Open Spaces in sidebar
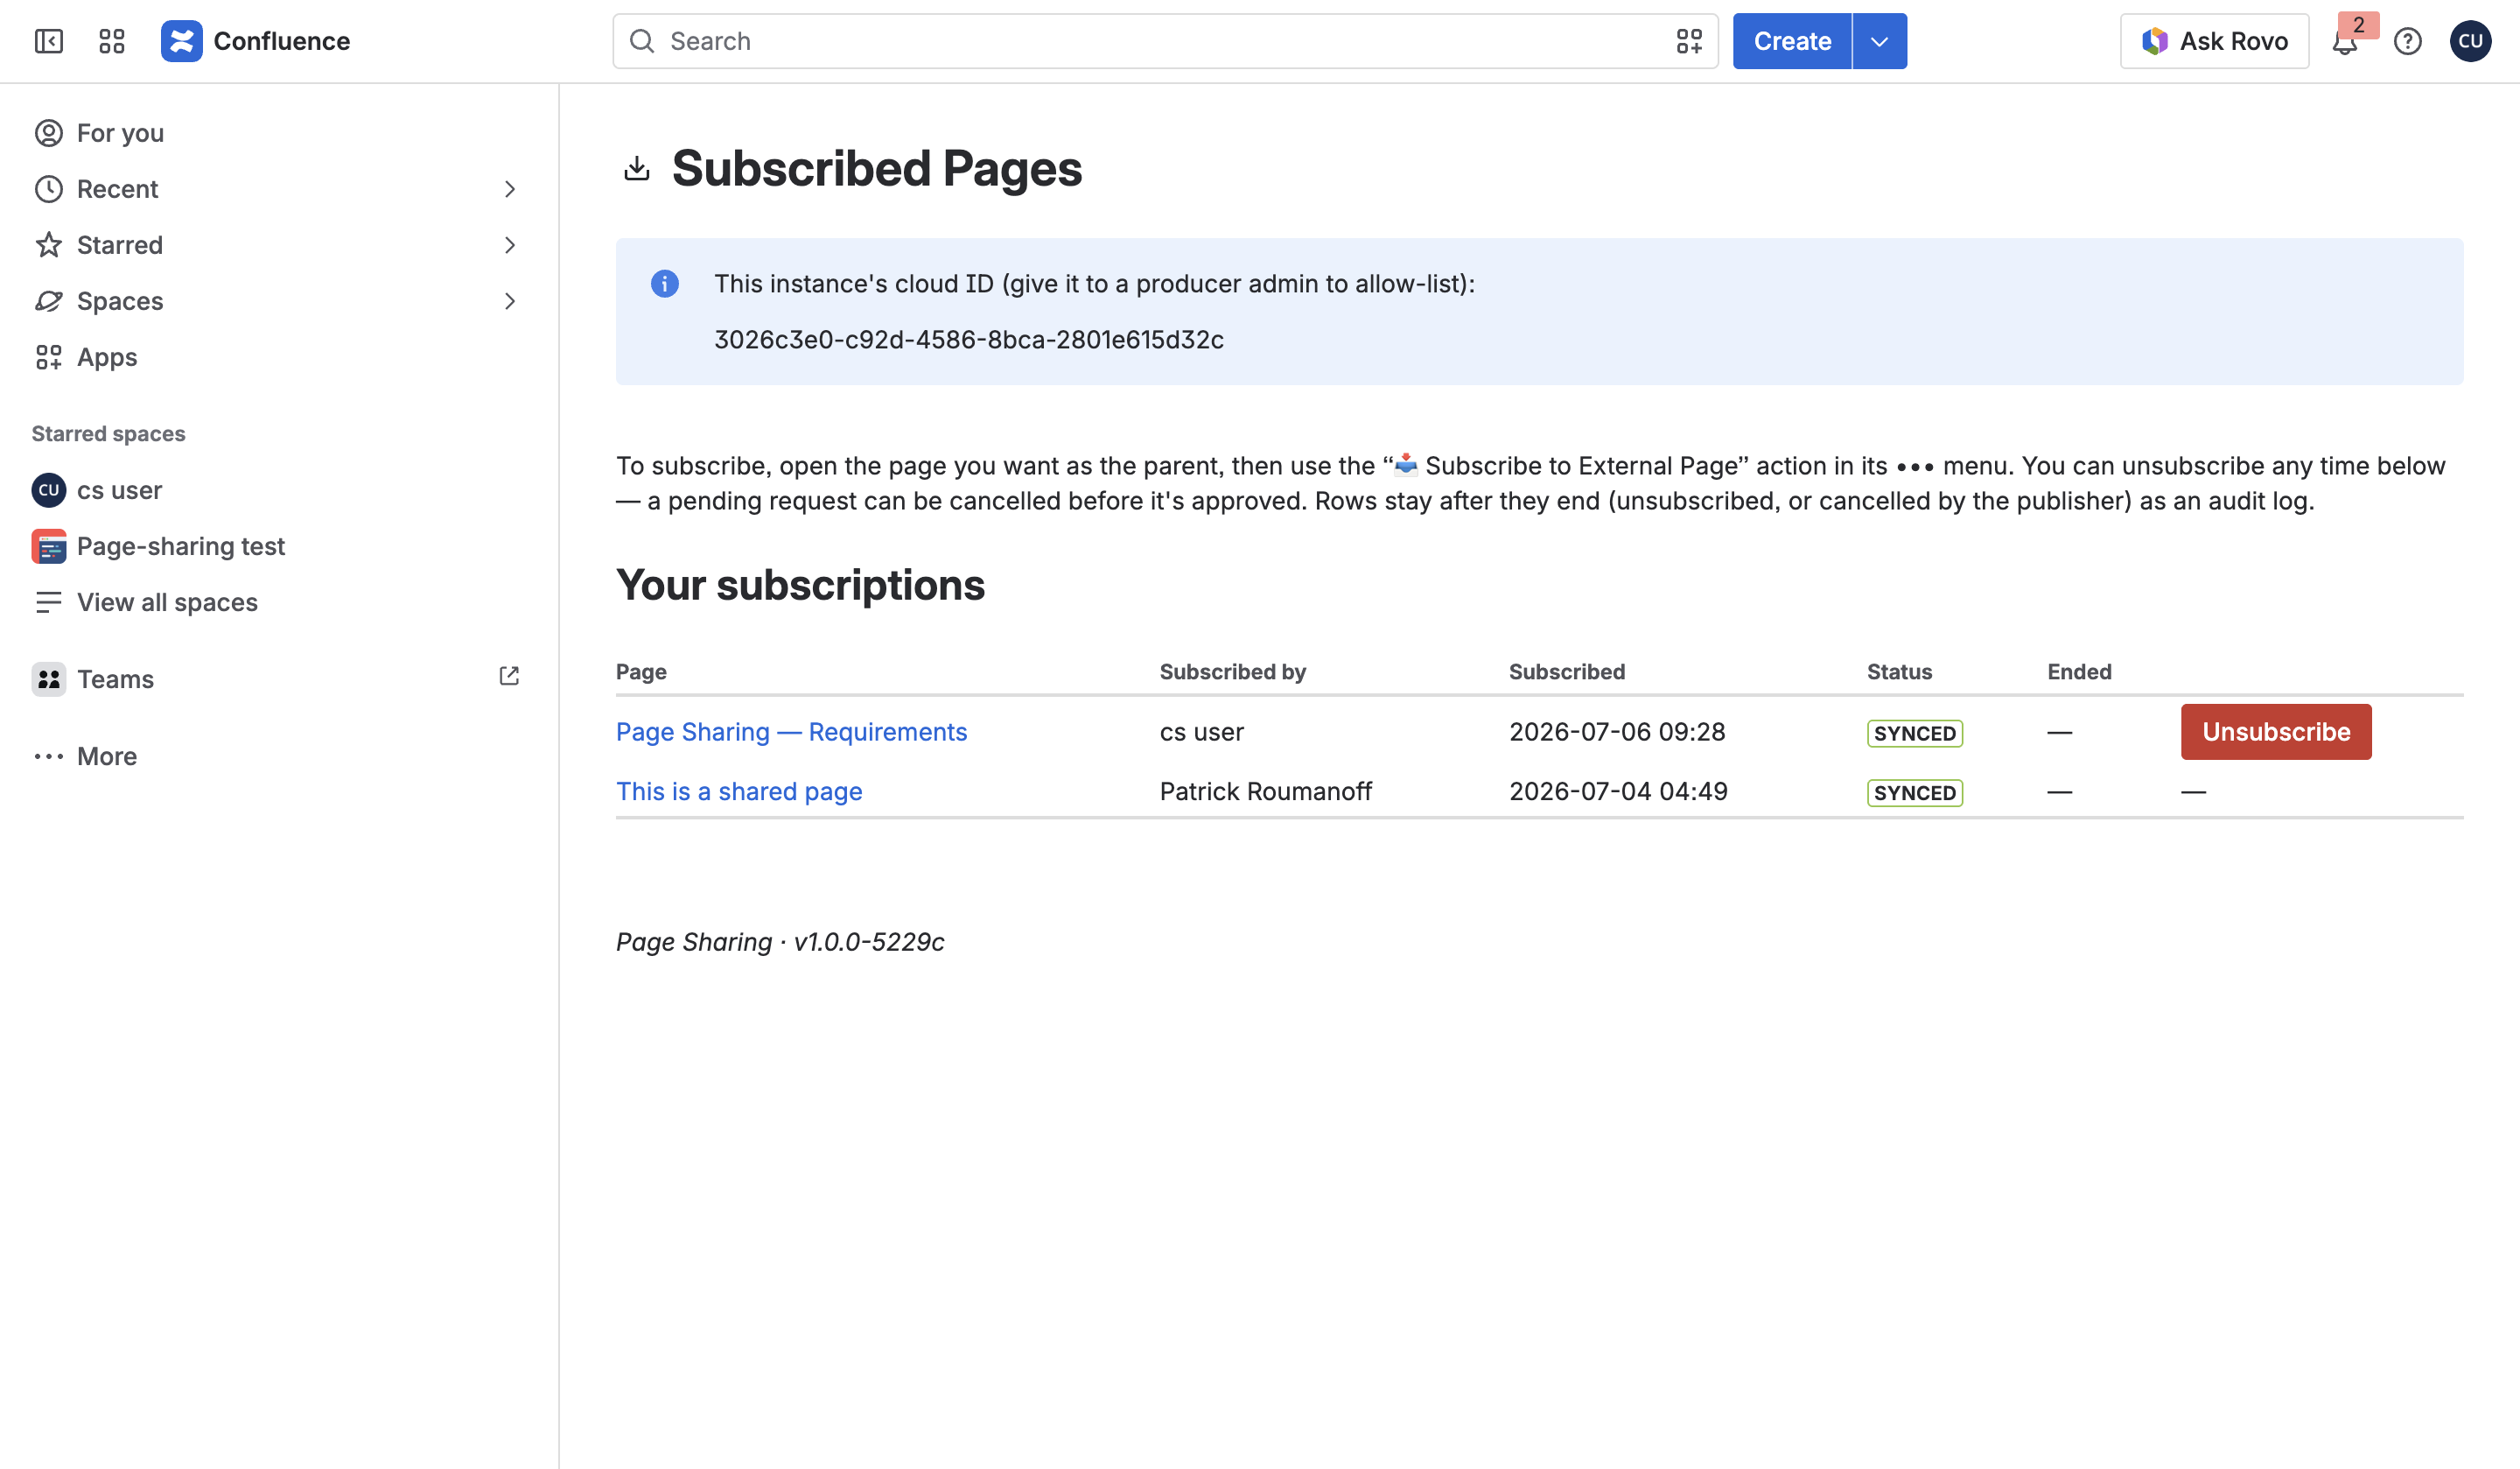This screenshot has width=2520, height=1469. (x=279, y=301)
